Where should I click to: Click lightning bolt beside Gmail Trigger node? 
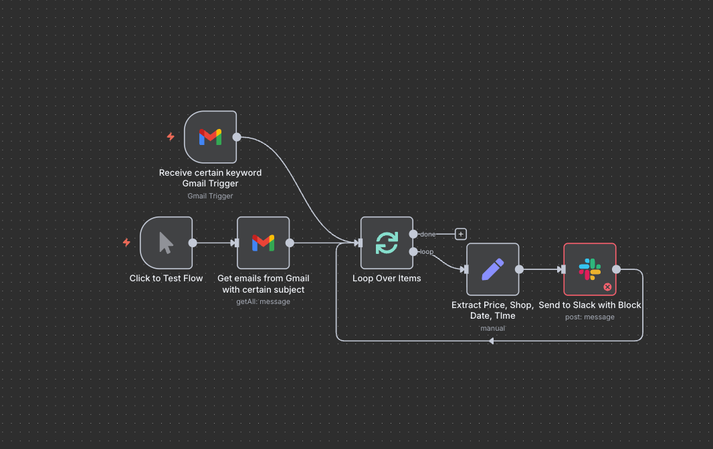171,137
